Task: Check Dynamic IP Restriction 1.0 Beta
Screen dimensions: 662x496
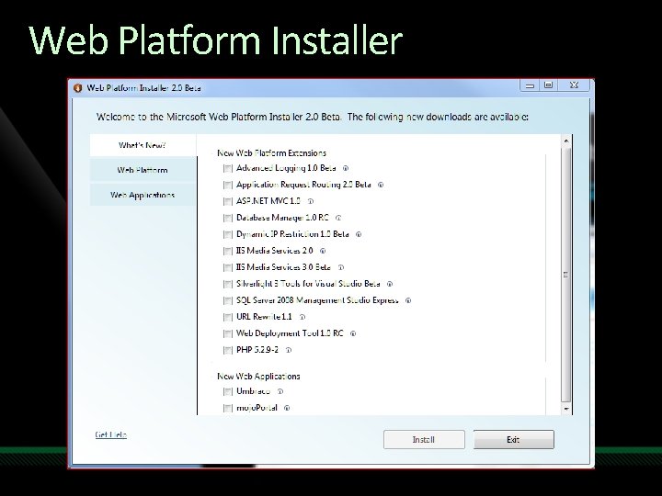Action: [x=228, y=234]
